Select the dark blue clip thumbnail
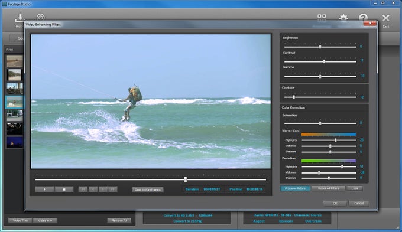The height and width of the screenshot is (232, 402). click(14, 142)
